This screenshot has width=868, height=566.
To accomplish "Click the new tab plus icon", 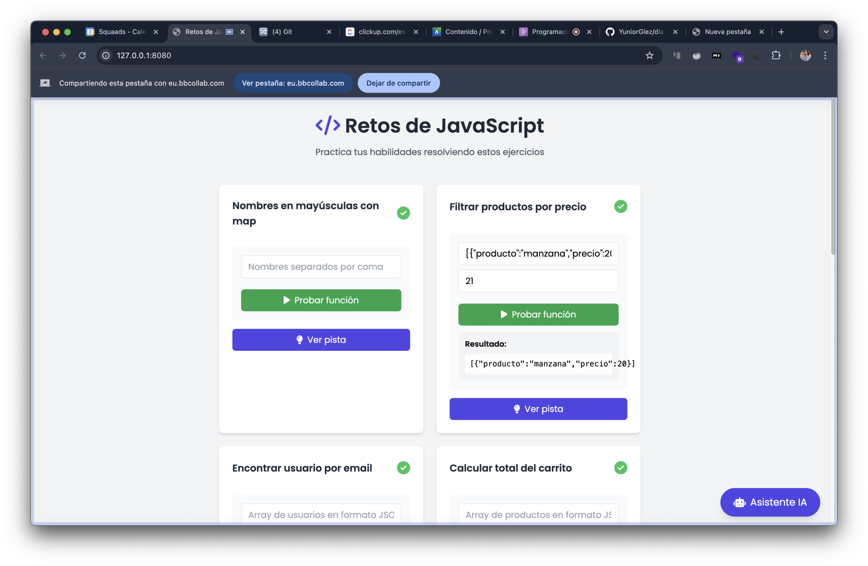I will coord(781,32).
